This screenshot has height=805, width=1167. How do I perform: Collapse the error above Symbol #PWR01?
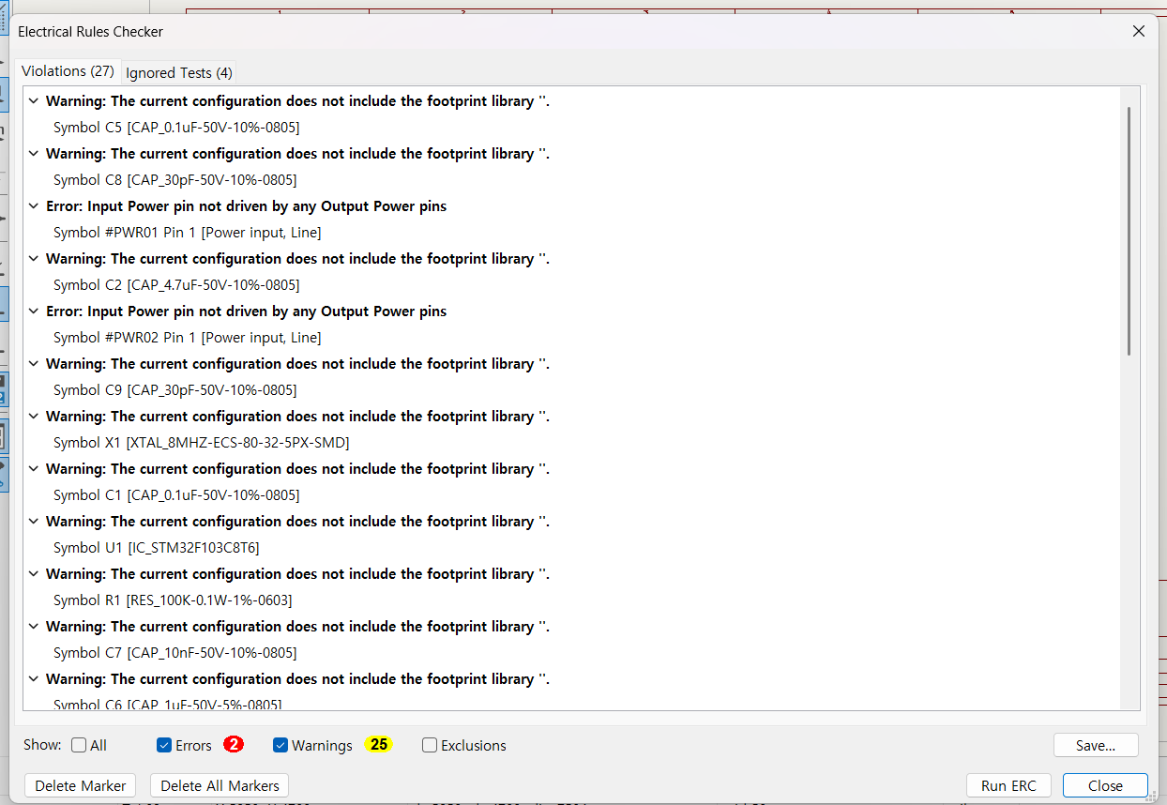click(34, 206)
